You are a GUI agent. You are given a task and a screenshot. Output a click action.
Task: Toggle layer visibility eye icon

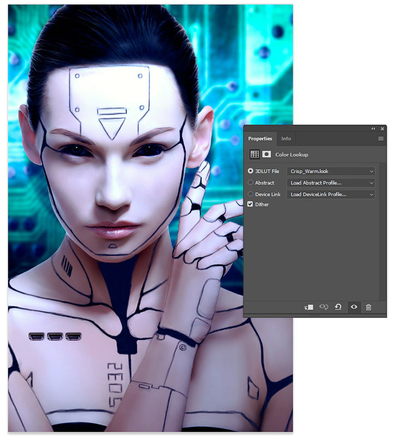pos(354,307)
